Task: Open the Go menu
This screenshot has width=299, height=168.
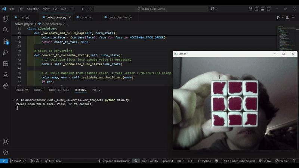Action: [55, 9]
